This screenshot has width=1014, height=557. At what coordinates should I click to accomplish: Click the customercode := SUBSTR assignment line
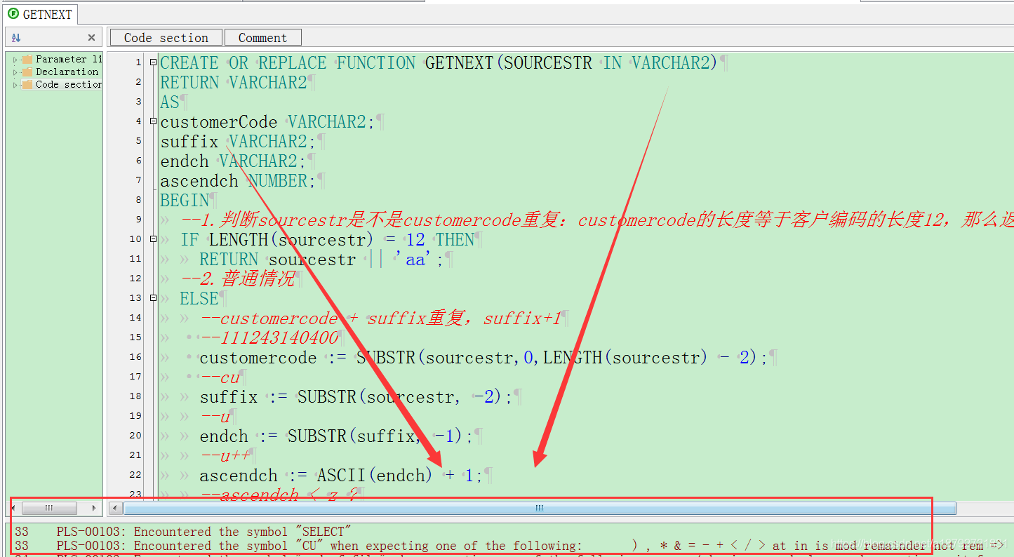coord(483,358)
